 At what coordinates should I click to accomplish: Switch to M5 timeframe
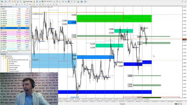[x=37, y=4]
